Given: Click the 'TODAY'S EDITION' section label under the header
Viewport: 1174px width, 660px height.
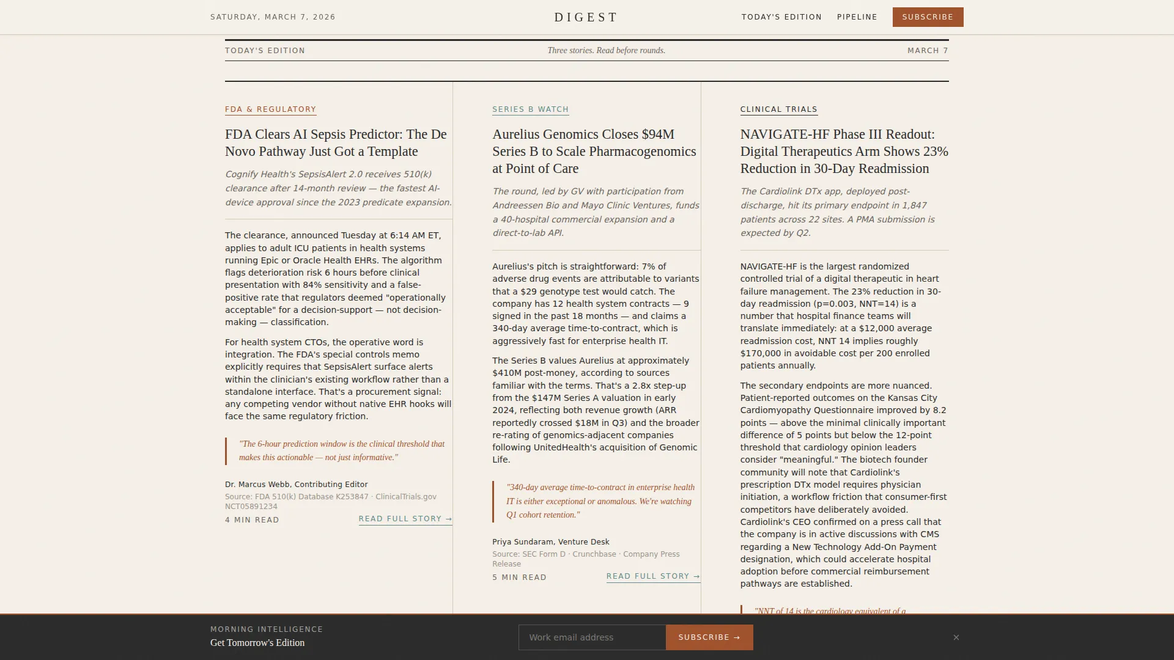Looking at the screenshot, I should [x=265, y=51].
